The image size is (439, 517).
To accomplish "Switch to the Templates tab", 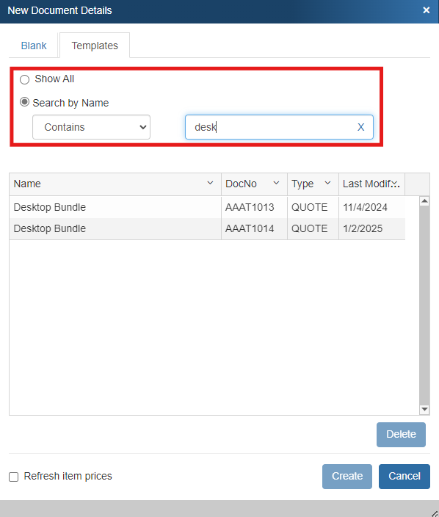I will (95, 46).
